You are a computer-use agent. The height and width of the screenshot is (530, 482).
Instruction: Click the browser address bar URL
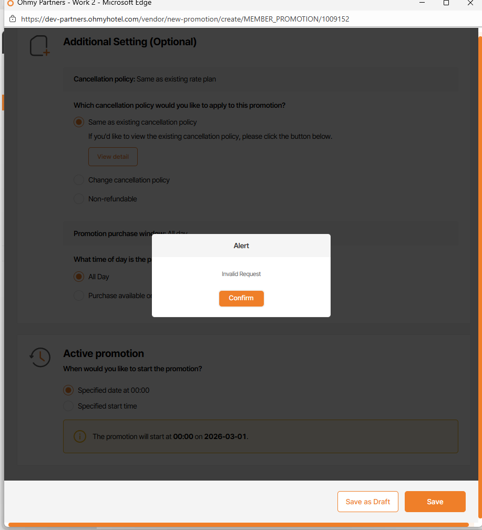(185, 19)
